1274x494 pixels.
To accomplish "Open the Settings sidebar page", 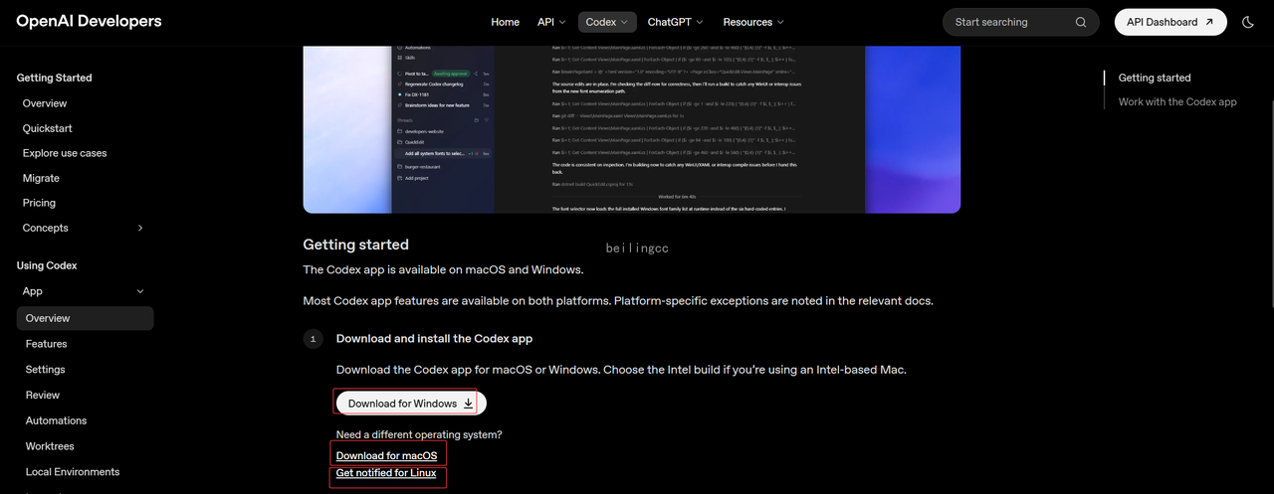I will [46, 370].
